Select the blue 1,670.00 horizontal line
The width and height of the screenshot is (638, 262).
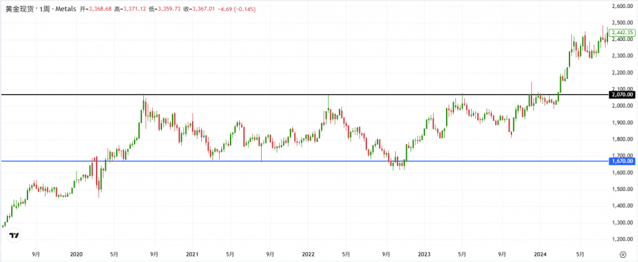click(312, 161)
